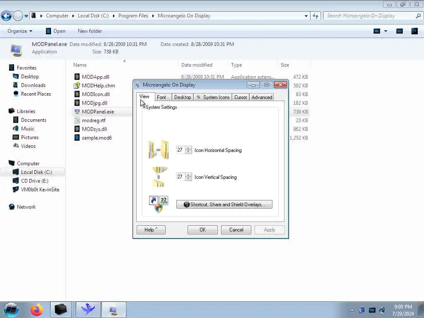424x318 pixels.
Task: Click the flag tray icon
Action: click(362, 310)
